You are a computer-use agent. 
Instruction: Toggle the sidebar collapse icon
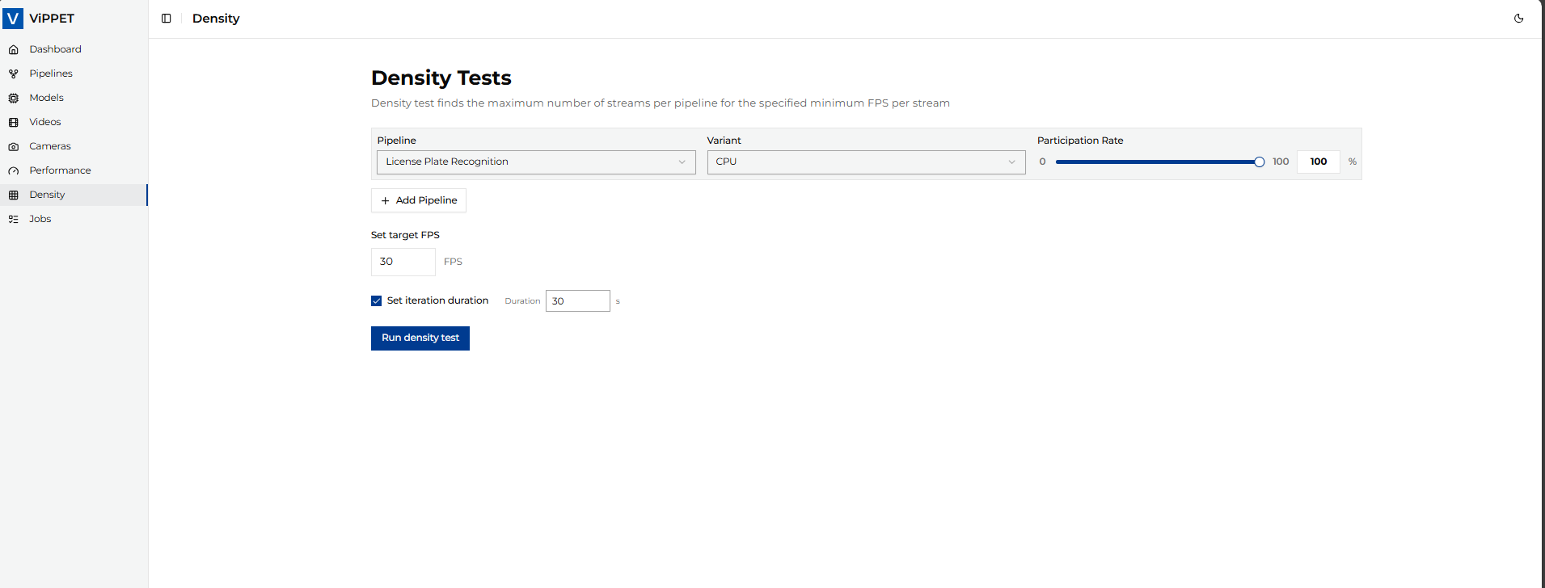point(167,19)
